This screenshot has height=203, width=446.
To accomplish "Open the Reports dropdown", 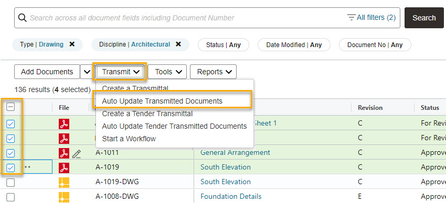I will [x=213, y=72].
